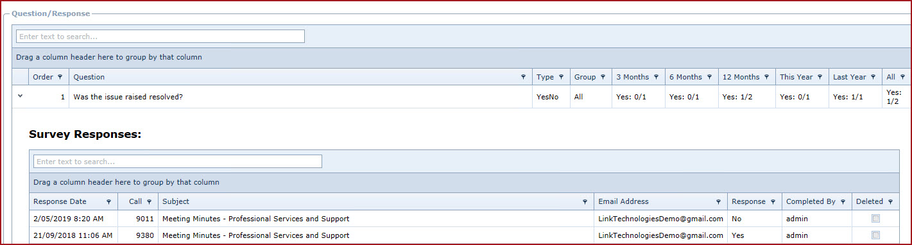Select call number 9380 cell
Screen dimensions: 912x245
point(138,235)
